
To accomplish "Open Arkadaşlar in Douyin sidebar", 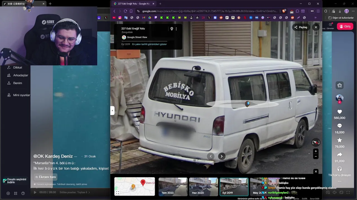I will pyautogui.click(x=20, y=75).
